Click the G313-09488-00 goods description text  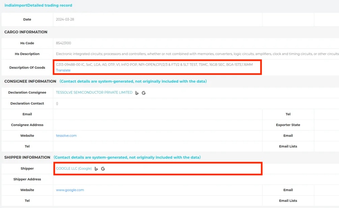(154, 64)
